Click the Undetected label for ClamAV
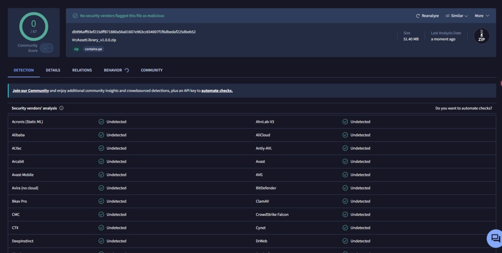This screenshot has height=253, width=502. point(360,201)
